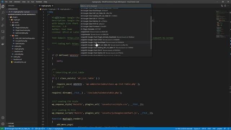Click the synchronize changes icon in status bar

32,129
